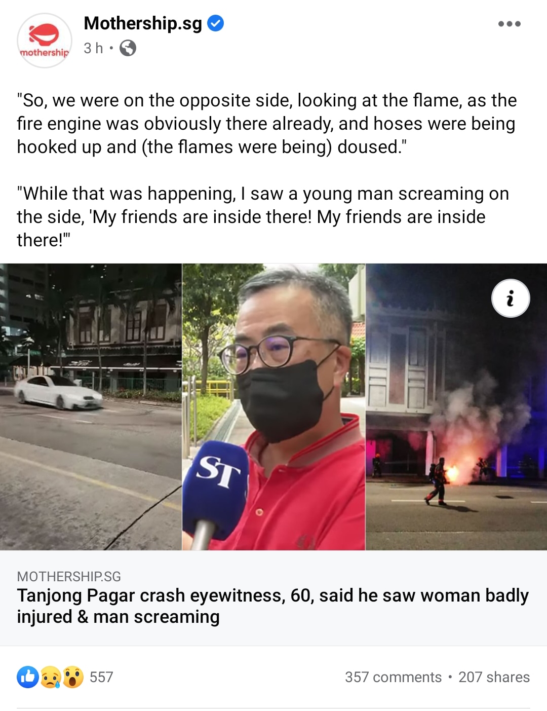547x711 pixels.
Task: Tap the blue verified badge
Action: coord(216,23)
